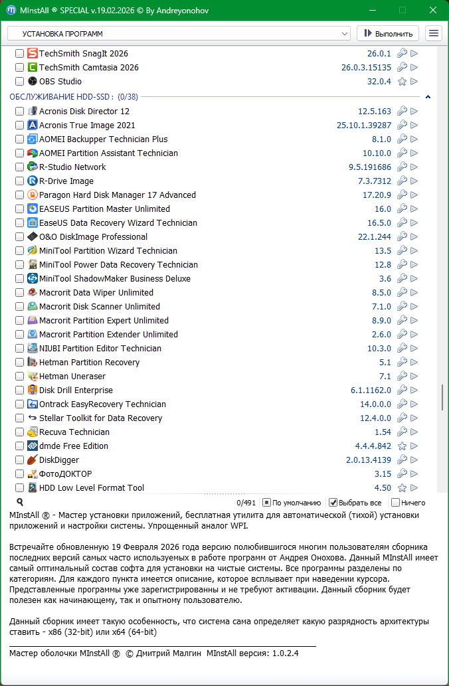Open the hamburger menu in the toolbar
Image resolution: width=449 pixels, height=686 pixels.
click(434, 33)
